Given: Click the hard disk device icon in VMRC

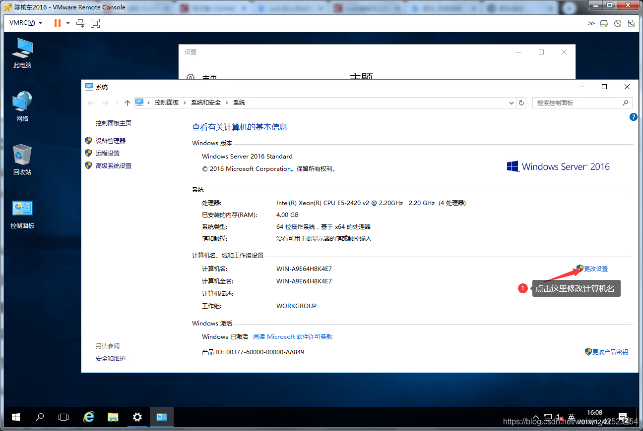Looking at the screenshot, I should [604, 23].
